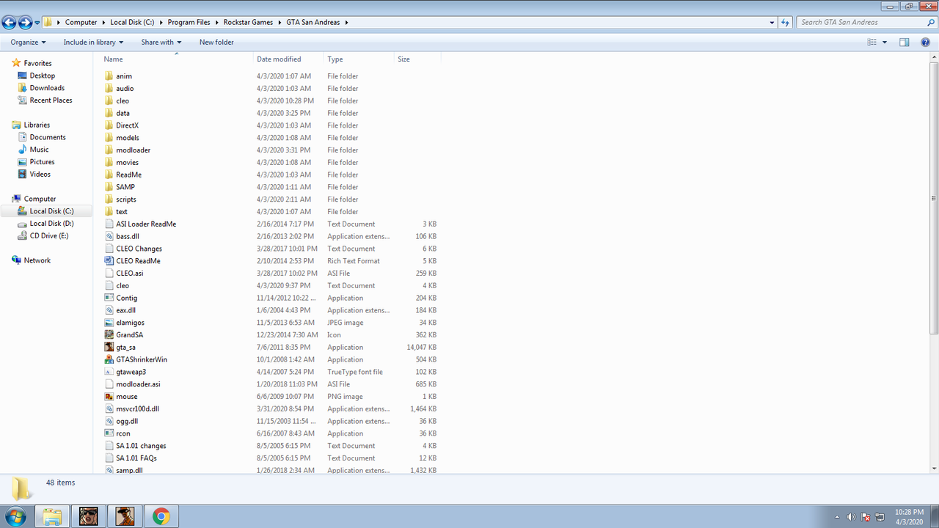Open the Organize dropdown menu
The height and width of the screenshot is (528, 939).
point(29,43)
